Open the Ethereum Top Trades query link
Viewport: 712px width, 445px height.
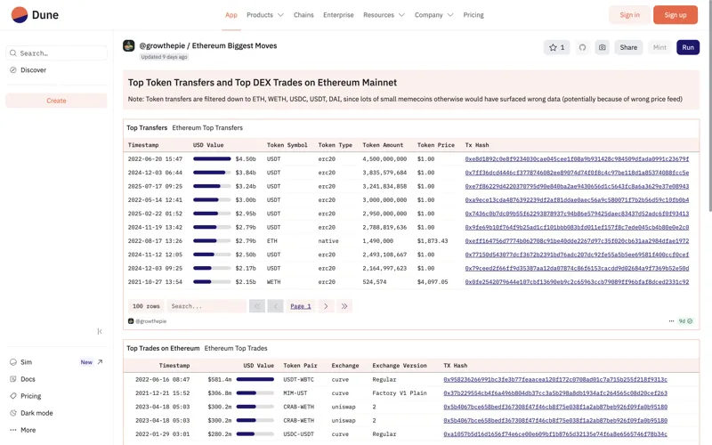pos(236,348)
